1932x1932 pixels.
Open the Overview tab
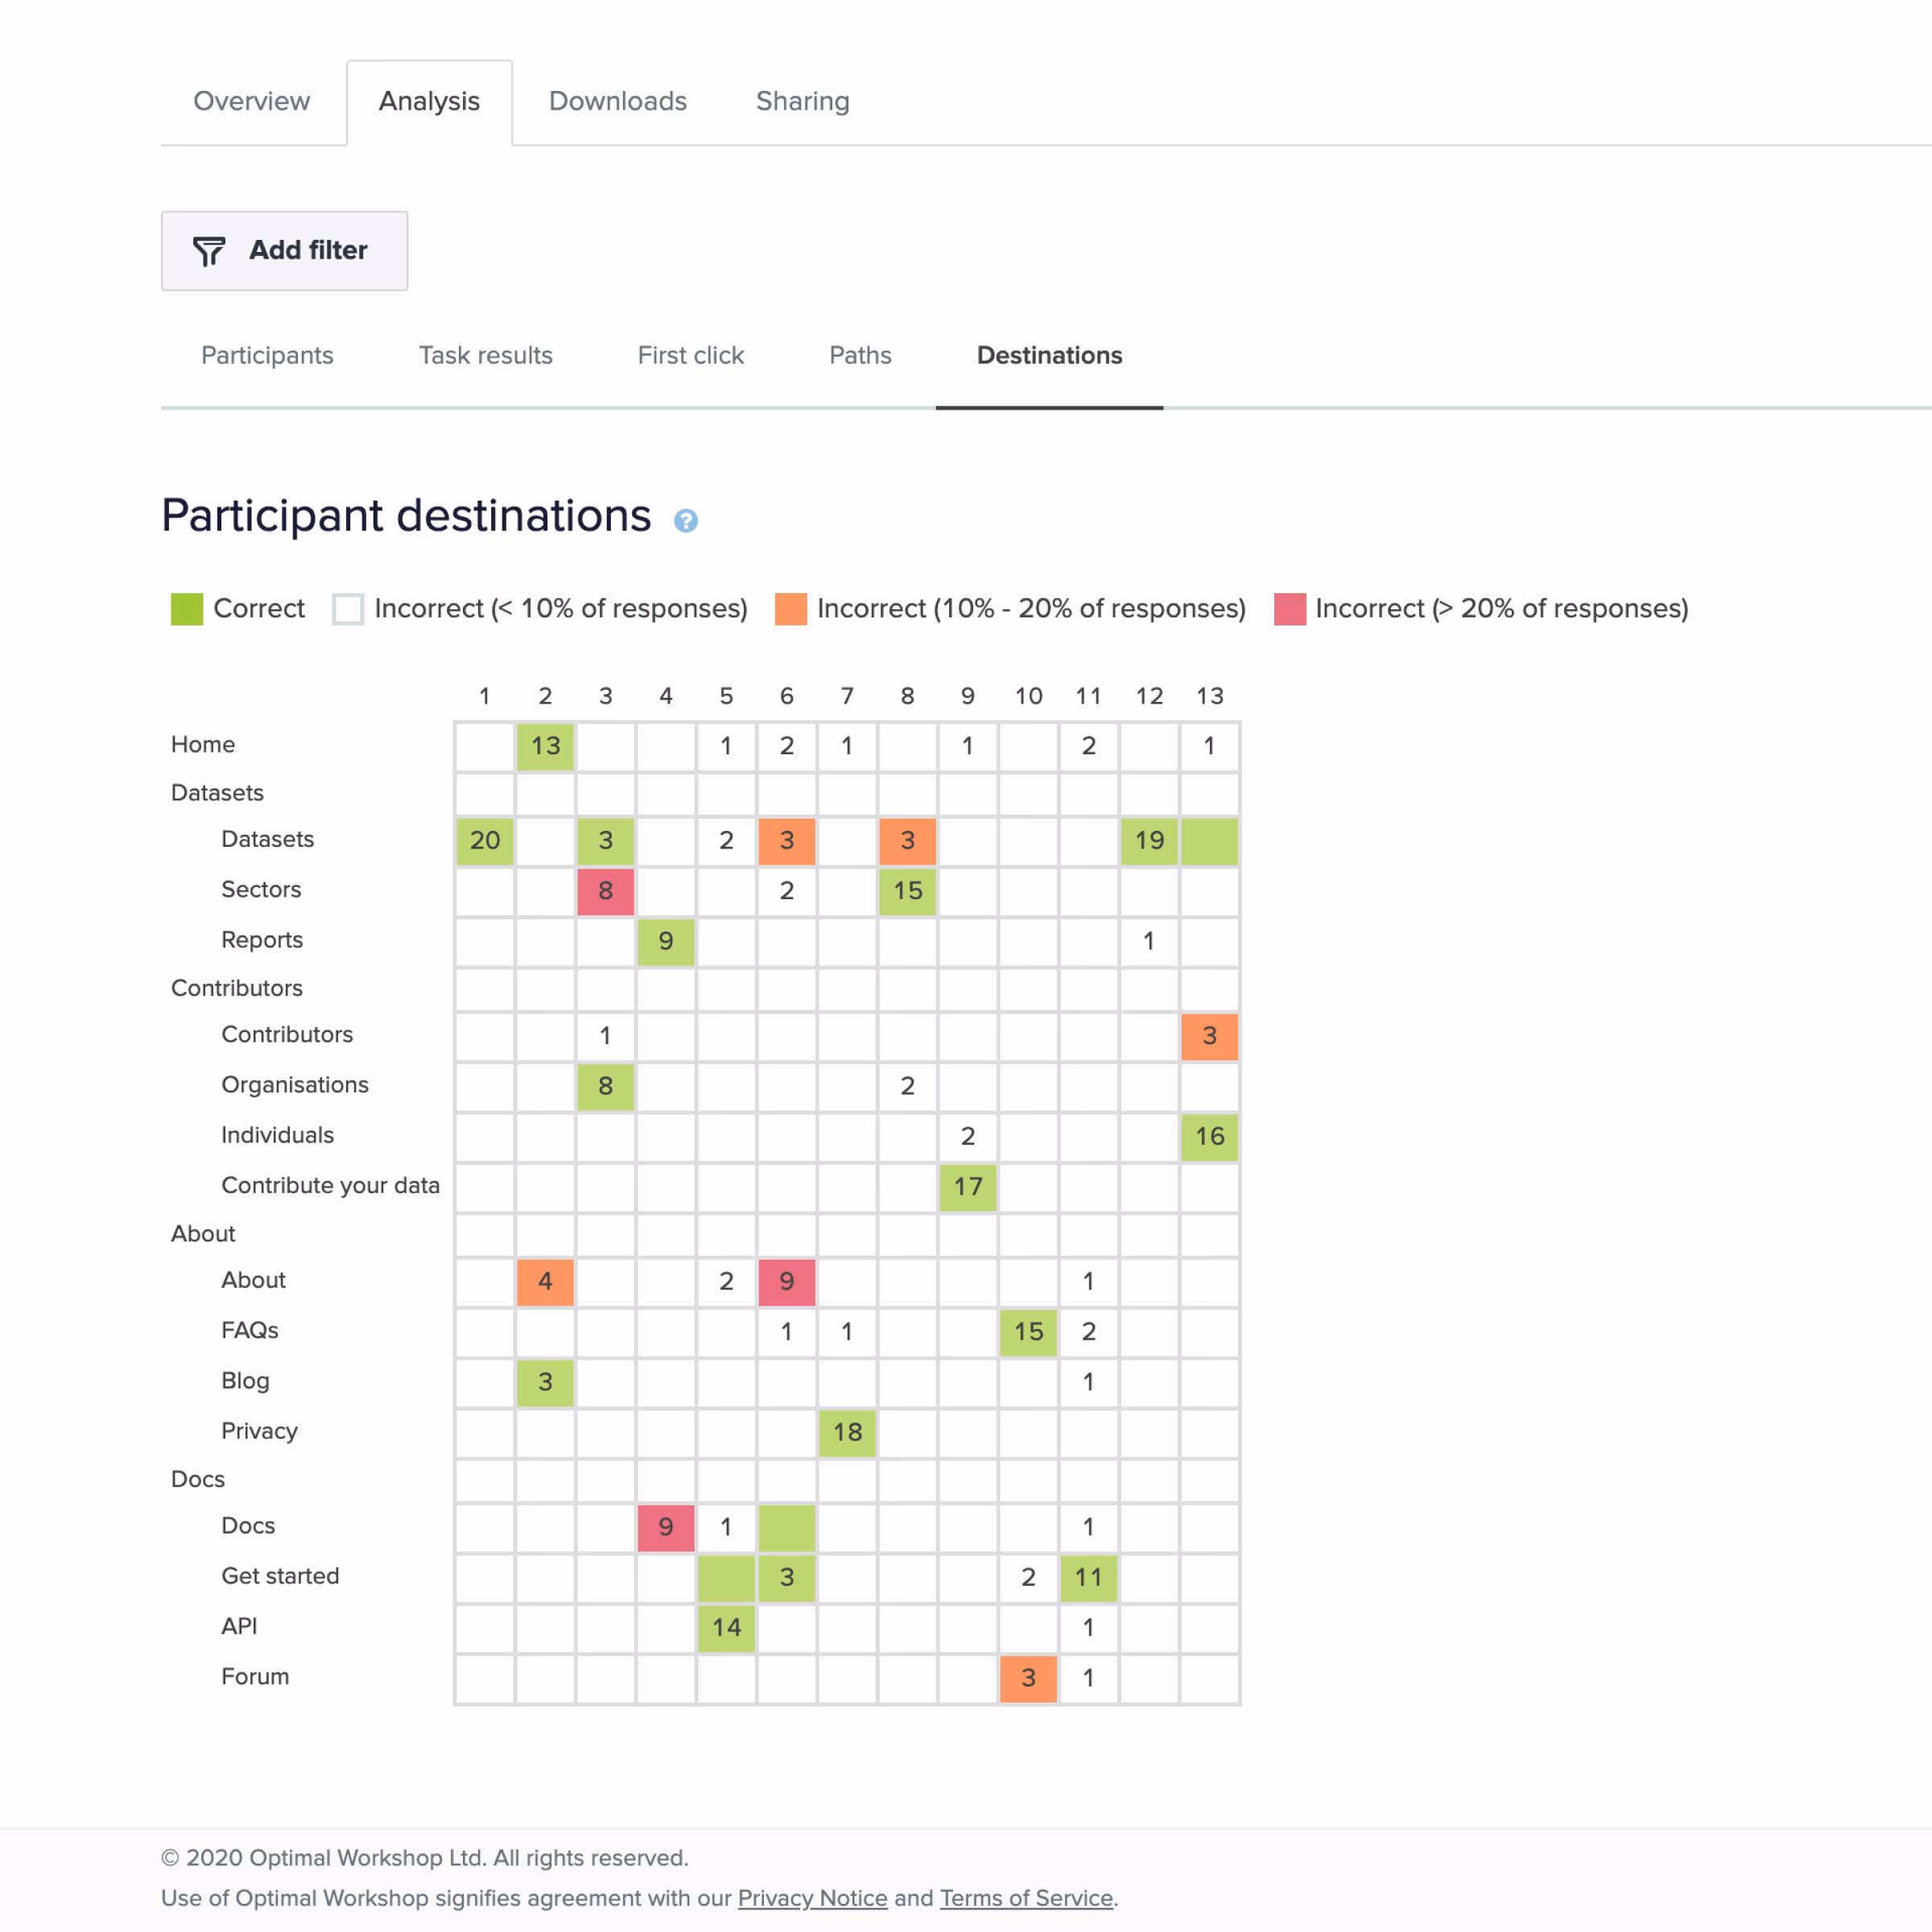pyautogui.click(x=251, y=101)
